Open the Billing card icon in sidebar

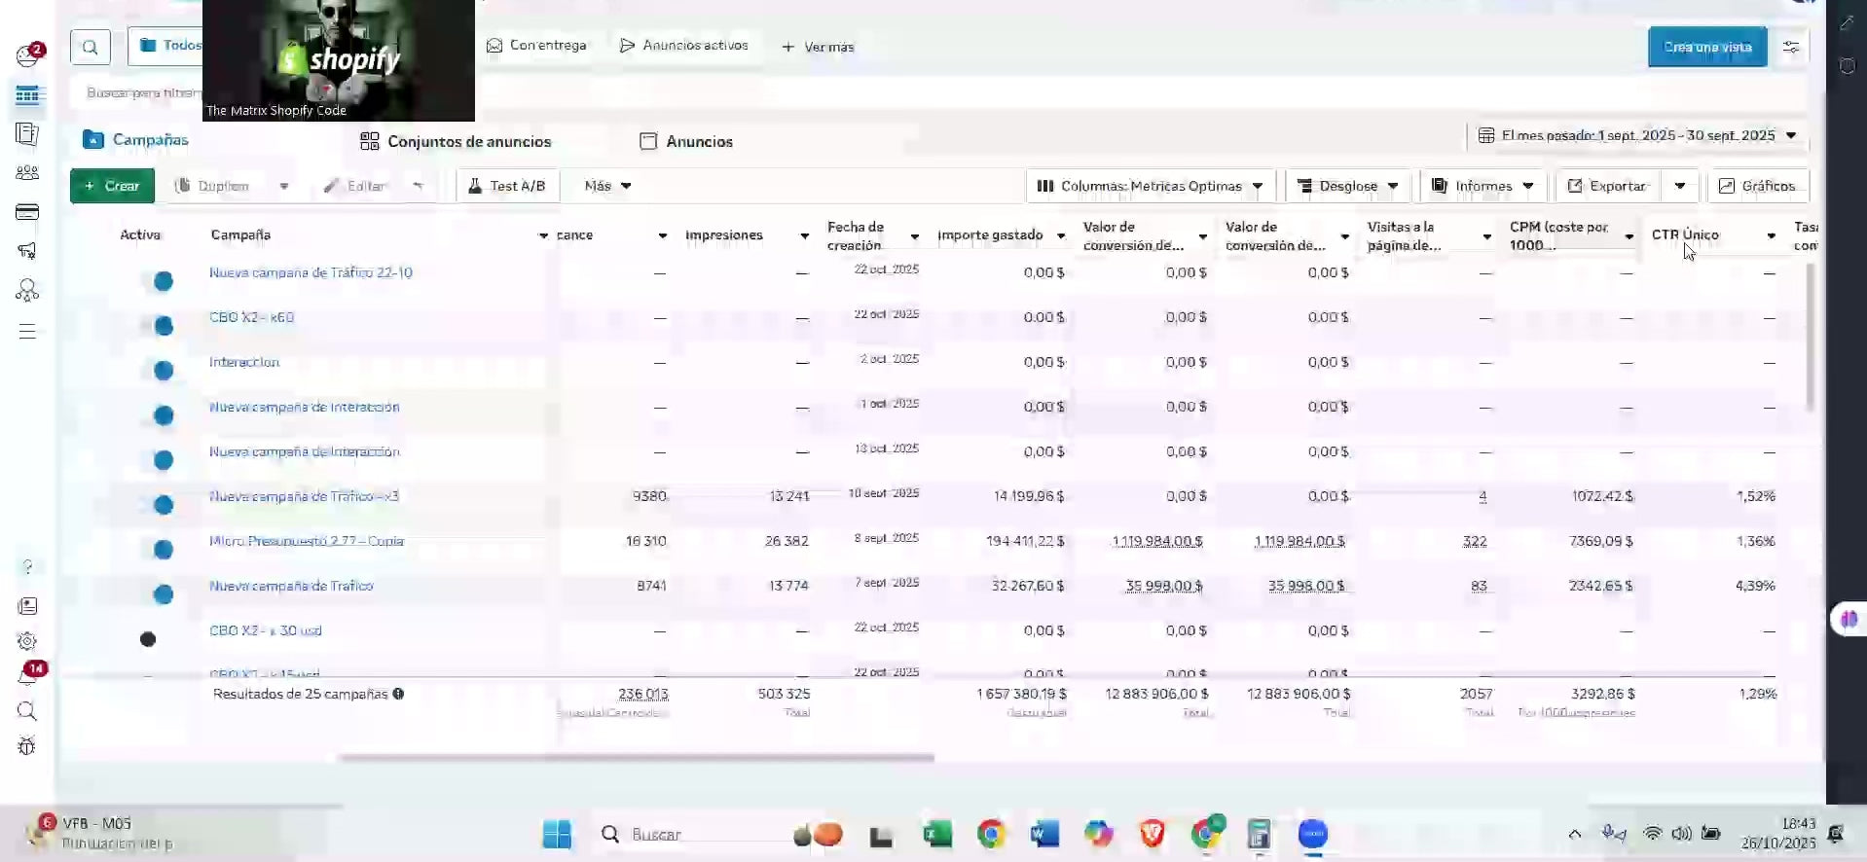pyautogui.click(x=27, y=212)
